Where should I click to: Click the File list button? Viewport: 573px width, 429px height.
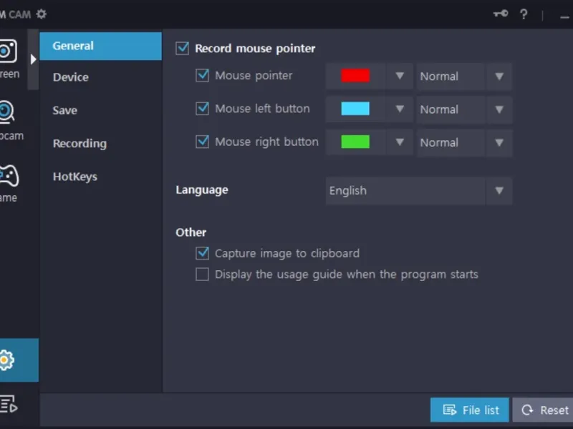470,410
